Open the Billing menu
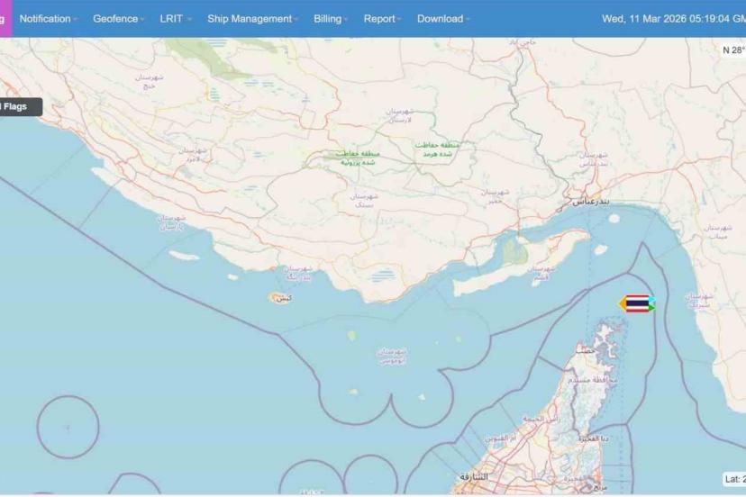 pos(331,18)
